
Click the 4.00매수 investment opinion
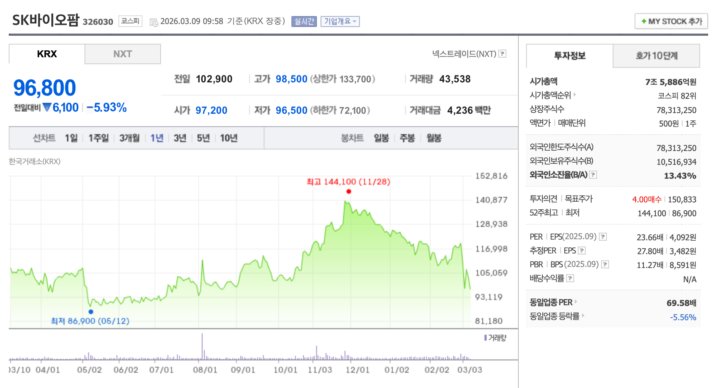(x=647, y=199)
